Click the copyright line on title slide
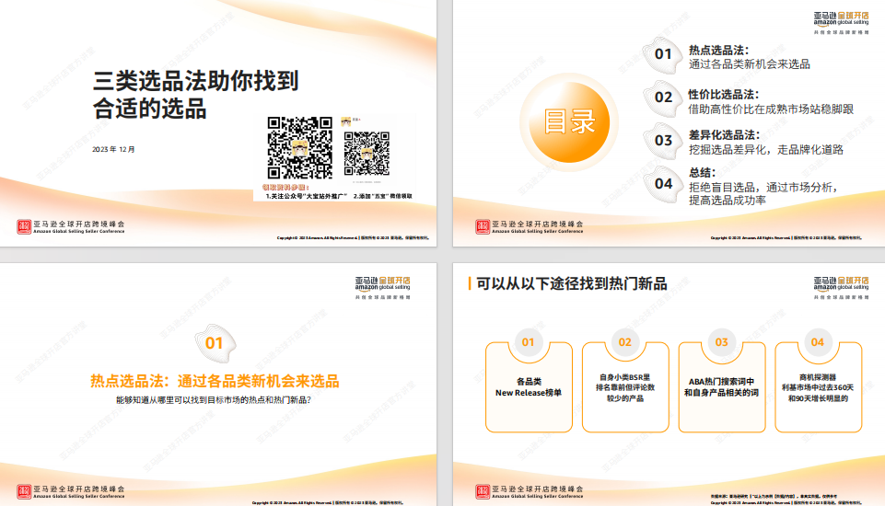 tap(353, 238)
